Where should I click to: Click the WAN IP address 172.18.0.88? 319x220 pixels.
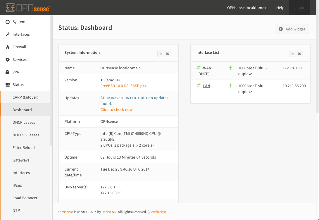[x=292, y=68]
